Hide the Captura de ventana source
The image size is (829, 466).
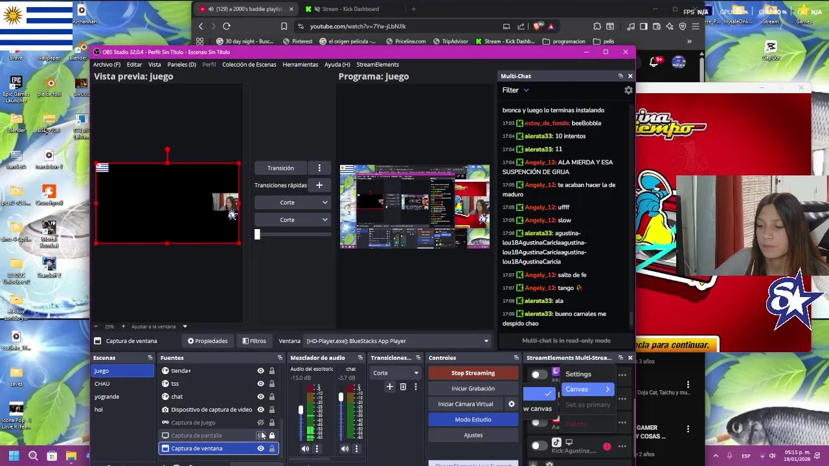click(260, 449)
